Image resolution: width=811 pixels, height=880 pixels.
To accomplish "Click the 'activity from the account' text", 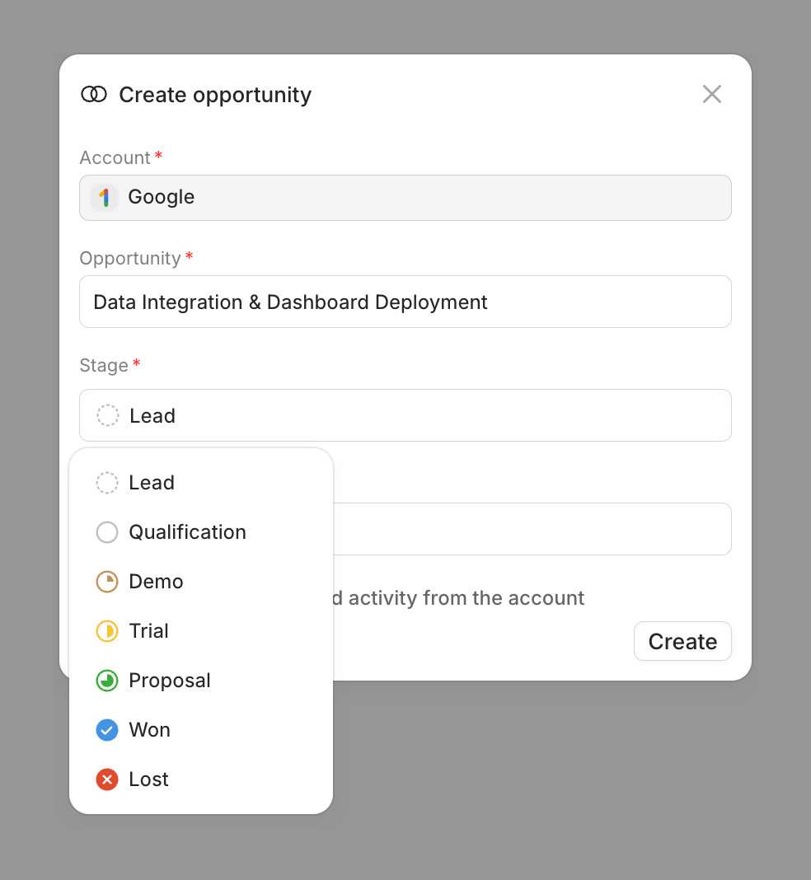I will pos(466,598).
